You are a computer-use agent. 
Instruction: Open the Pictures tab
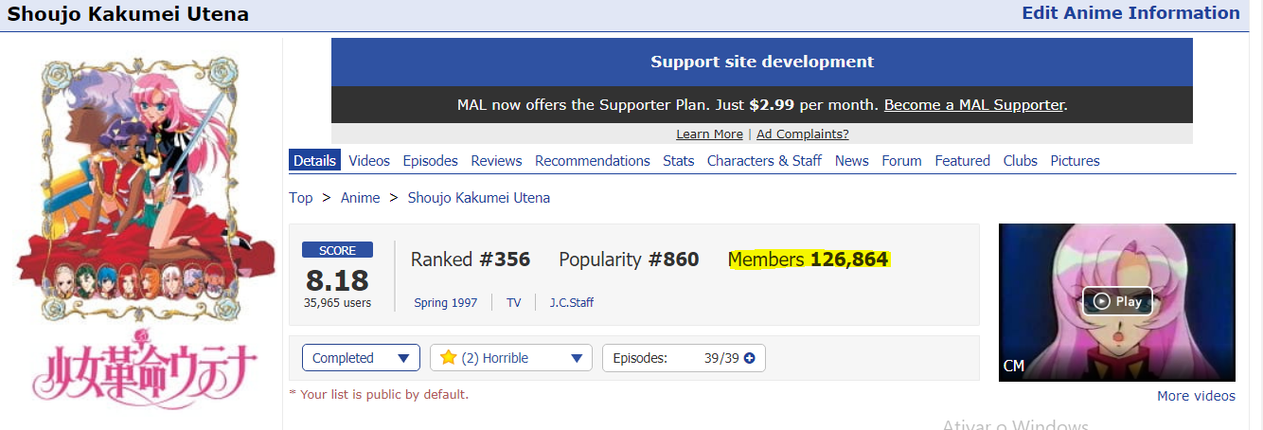(1076, 161)
